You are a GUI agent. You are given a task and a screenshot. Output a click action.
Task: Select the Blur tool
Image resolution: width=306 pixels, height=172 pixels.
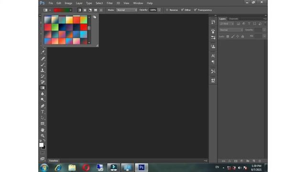43,94
